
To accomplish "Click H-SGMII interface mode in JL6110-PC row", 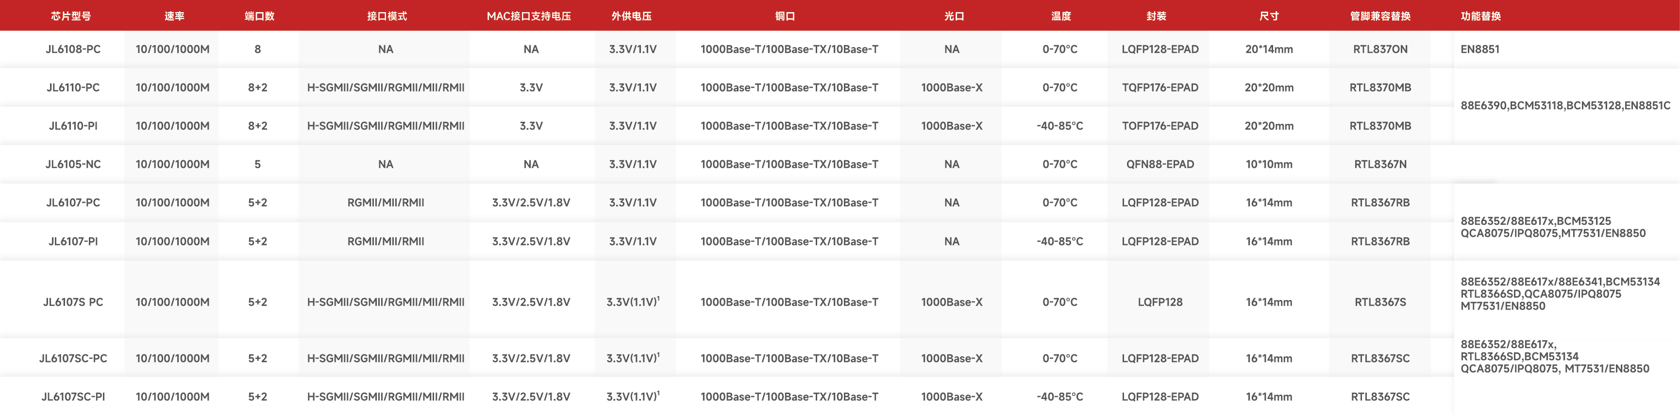I will point(386,87).
